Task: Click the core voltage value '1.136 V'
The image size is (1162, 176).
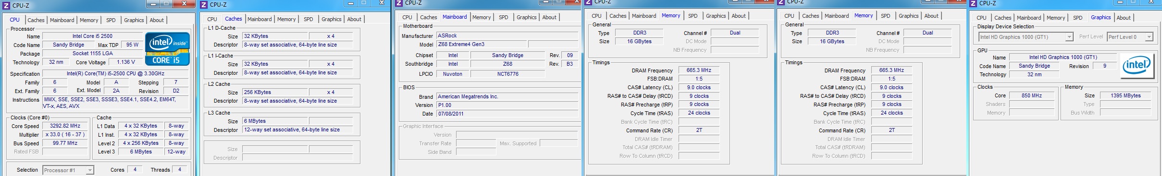Action: 126,62
